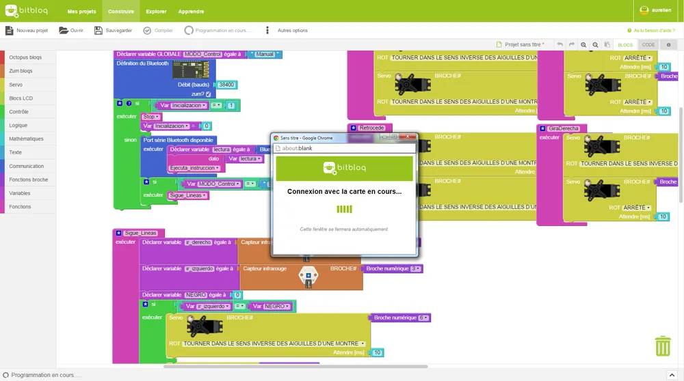
Task: Open the Ejecuta_instruccion dropdown
Action: click(x=194, y=168)
